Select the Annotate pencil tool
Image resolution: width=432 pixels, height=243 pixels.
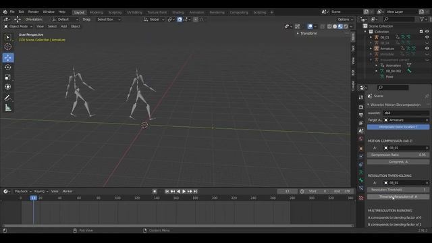click(x=8, y=98)
